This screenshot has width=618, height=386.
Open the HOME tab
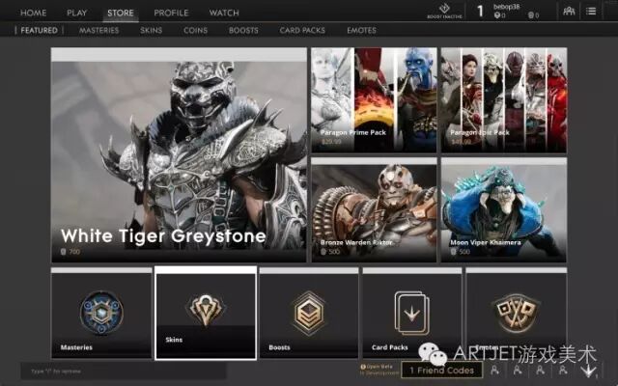pyautogui.click(x=34, y=13)
